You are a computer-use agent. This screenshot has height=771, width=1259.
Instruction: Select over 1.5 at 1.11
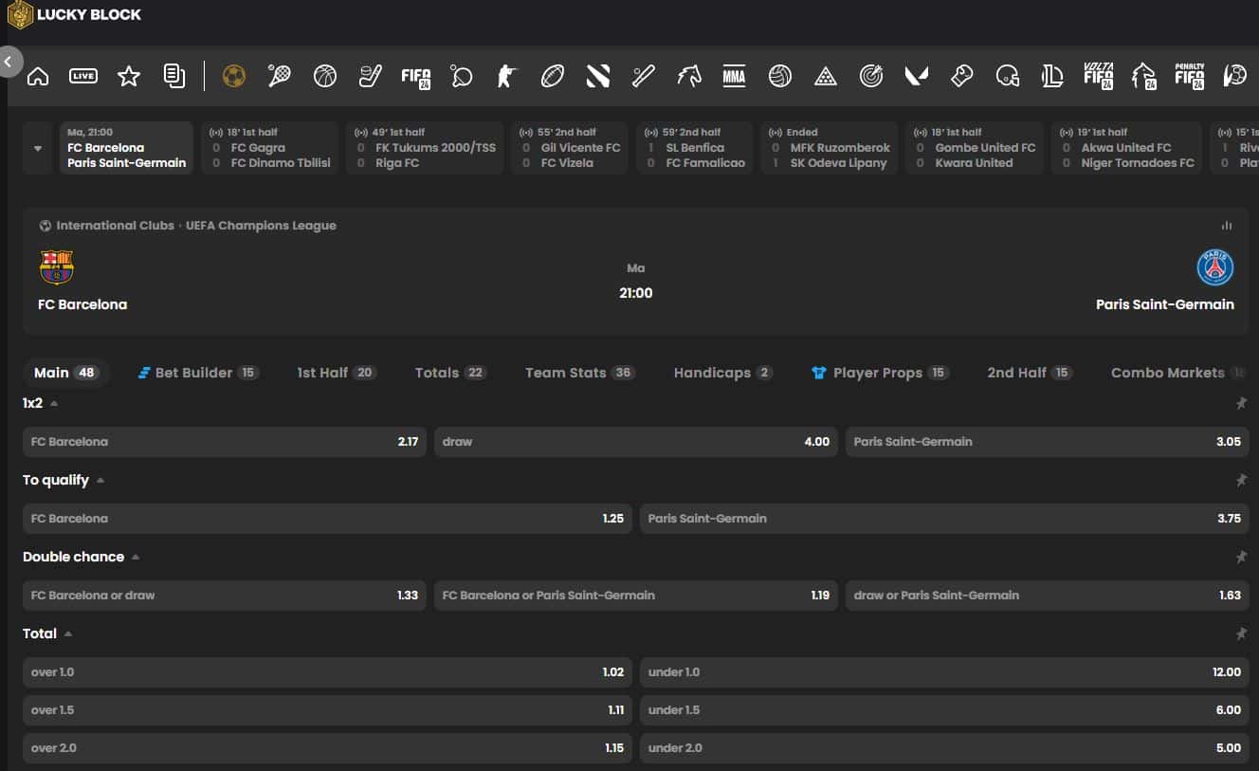click(327, 710)
